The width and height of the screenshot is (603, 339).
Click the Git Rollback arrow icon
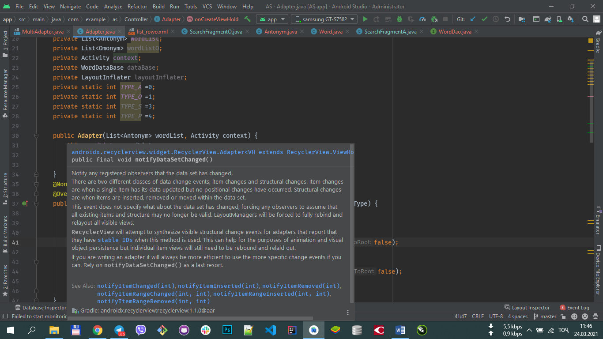click(x=508, y=19)
